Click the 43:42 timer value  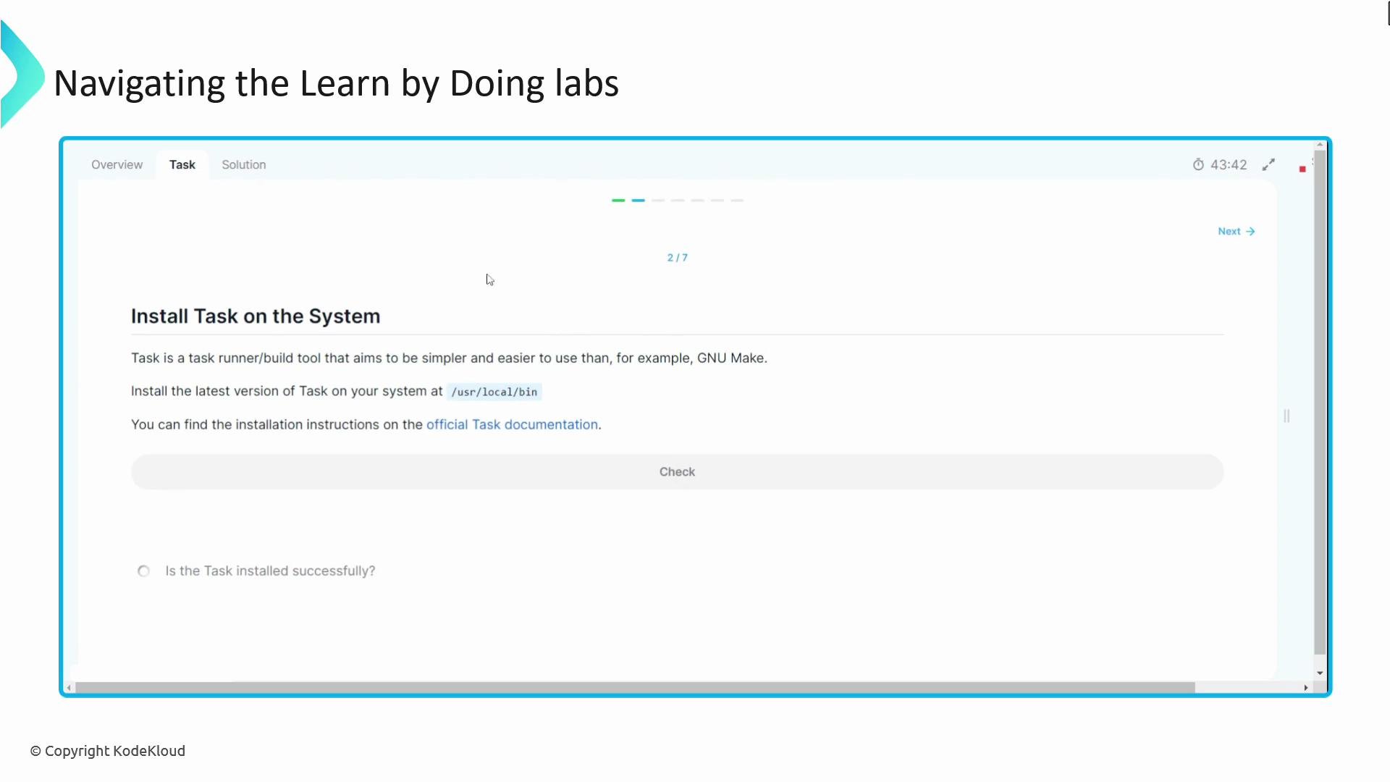tap(1229, 164)
